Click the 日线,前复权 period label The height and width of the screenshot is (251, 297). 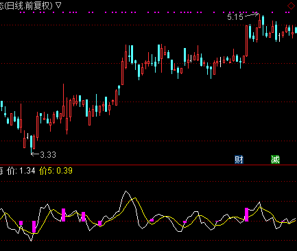[29, 5]
